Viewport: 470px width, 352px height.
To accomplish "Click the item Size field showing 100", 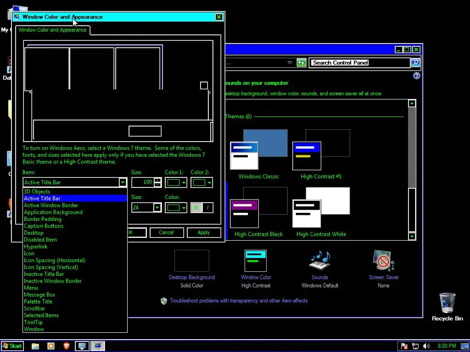I will [143, 182].
